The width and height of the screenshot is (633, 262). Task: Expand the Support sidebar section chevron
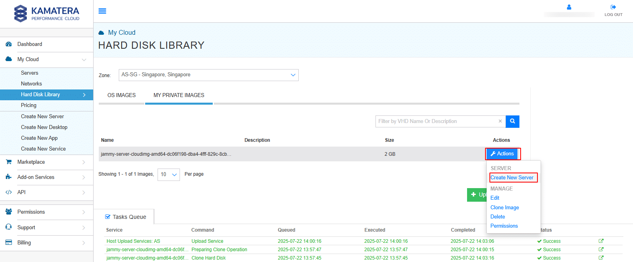[x=84, y=228]
